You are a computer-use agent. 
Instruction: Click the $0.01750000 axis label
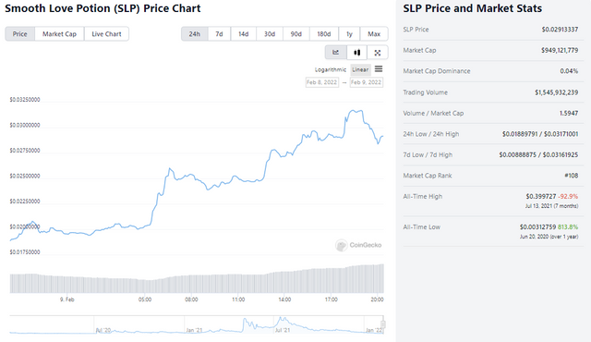25,252
